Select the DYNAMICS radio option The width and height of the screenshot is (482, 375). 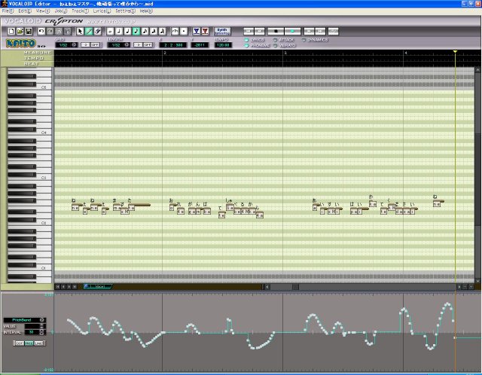pos(304,40)
